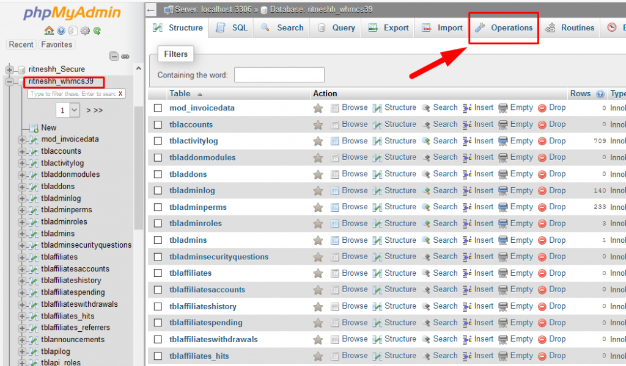626x366 pixels.
Task: Click the red X clear filter icon
Action: [120, 93]
